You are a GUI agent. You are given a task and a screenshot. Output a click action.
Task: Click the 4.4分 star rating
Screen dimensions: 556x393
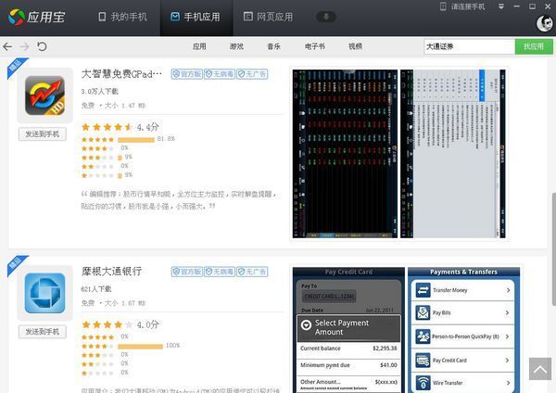[x=120, y=127]
